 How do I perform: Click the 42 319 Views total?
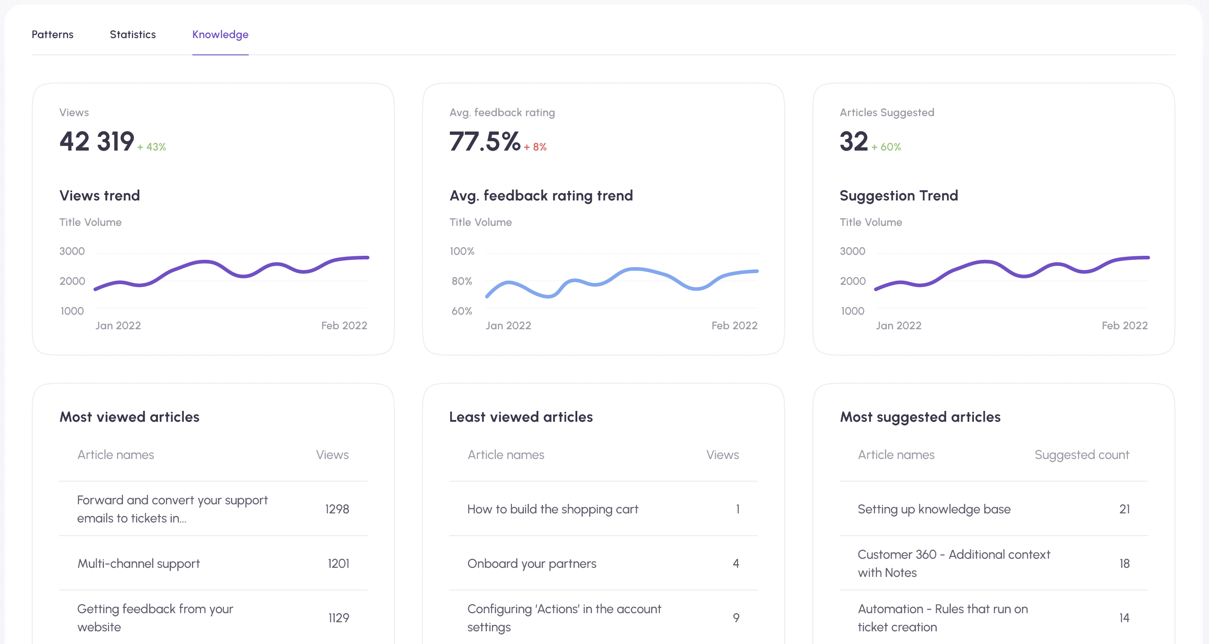[97, 141]
